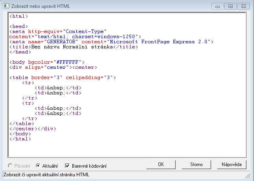Click the window icon in title bar

pyautogui.click(x=6, y=6)
